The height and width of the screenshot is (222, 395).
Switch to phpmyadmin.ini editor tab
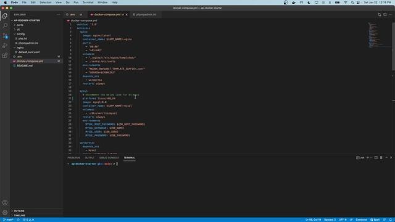point(145,15)
